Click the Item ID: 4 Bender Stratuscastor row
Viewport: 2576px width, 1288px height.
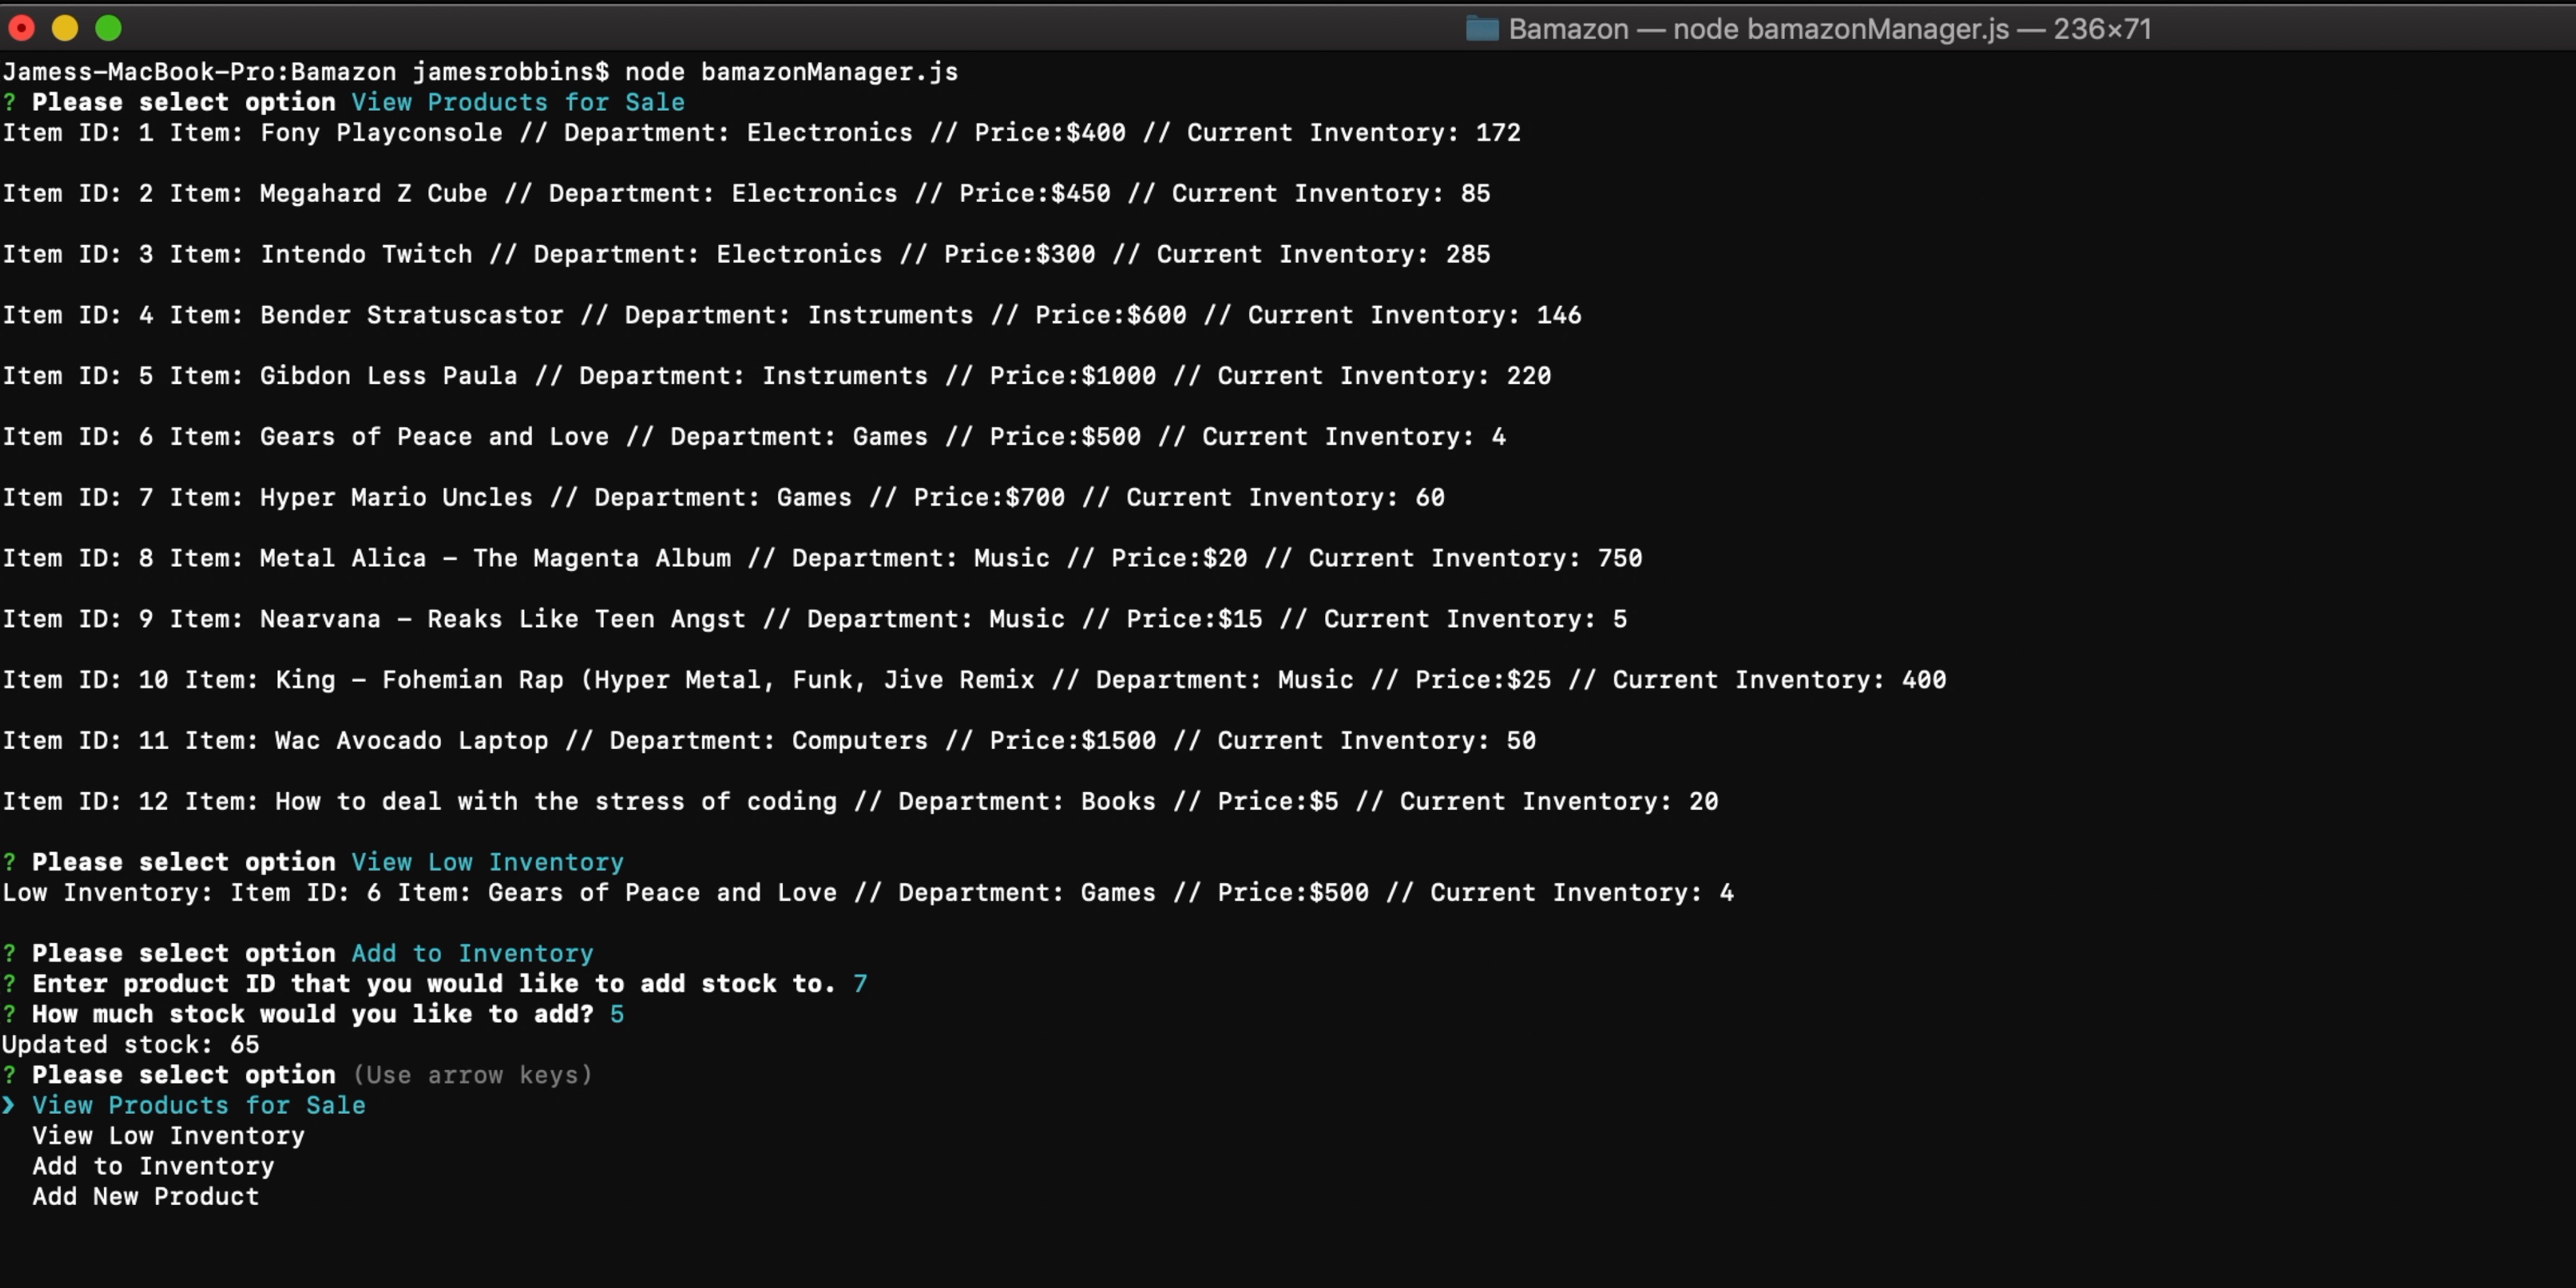click(x=792, y=315)
